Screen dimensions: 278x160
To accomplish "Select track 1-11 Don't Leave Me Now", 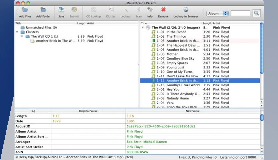I will tap(200, 76).
